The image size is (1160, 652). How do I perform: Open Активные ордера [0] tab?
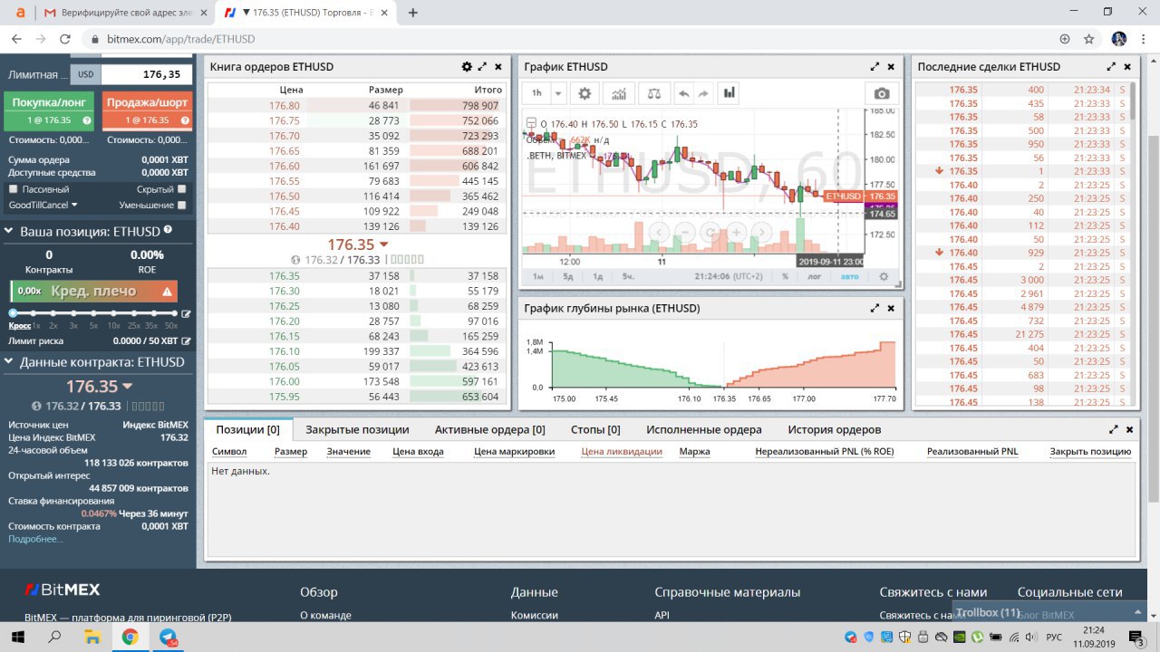[x=489, y=429]
